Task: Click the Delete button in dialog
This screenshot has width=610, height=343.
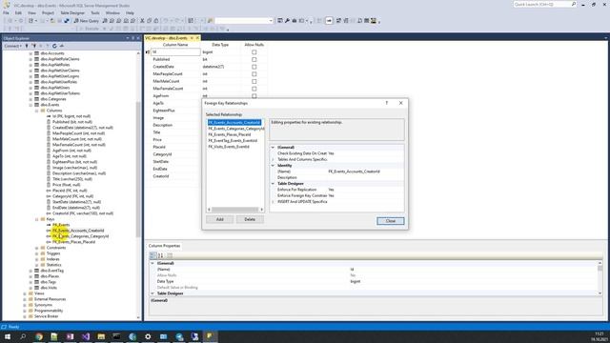Action: 250,219
